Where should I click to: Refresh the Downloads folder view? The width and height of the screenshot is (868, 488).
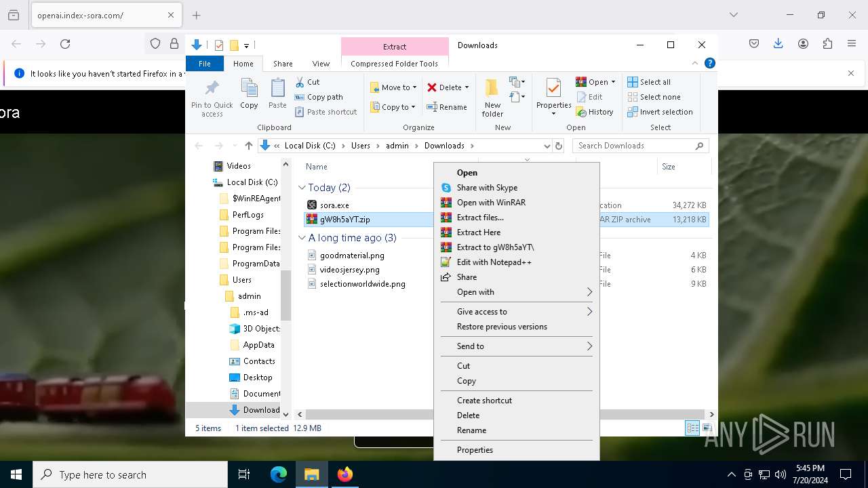coord(559,146)
